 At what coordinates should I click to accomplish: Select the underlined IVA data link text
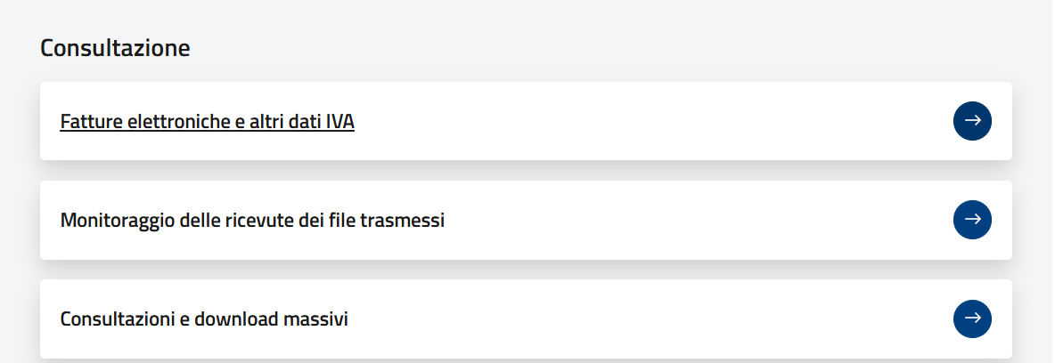point(208,122)
